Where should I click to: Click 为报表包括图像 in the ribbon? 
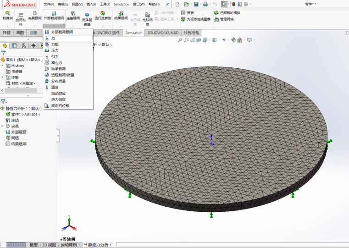[196, 19]
